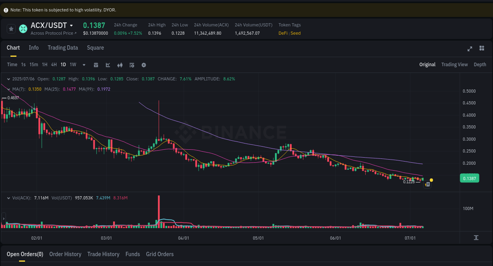Screen dimensions: 493x266
Task: Switch to the Trading Data tab
Action: click(x=63, y=48)
